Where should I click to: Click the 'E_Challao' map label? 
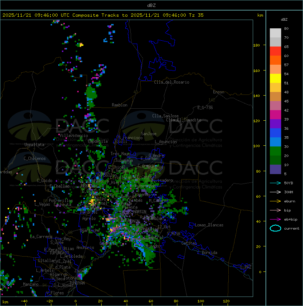coord(59,186)
